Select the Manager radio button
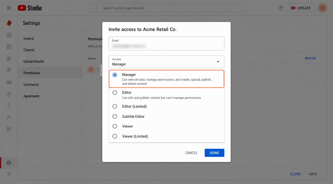This screenshot has width=333, height=184. 115,75
